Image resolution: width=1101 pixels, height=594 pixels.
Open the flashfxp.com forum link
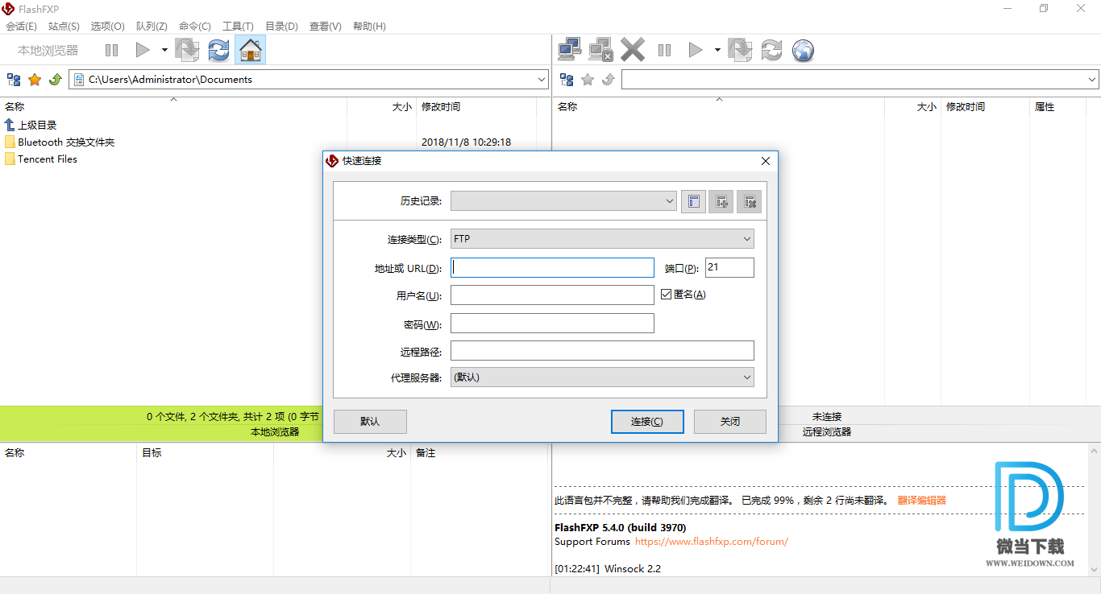(712, 542)
